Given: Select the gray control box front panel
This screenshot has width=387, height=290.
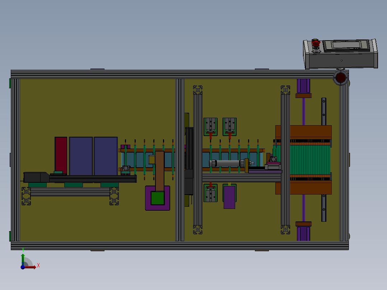Looking at the screenshot, I should (x=341, y=60).
